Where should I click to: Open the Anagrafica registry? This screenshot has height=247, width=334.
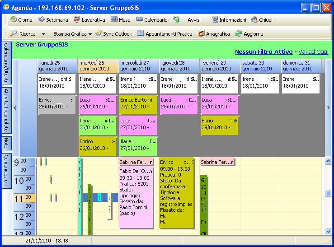[214, 34]
